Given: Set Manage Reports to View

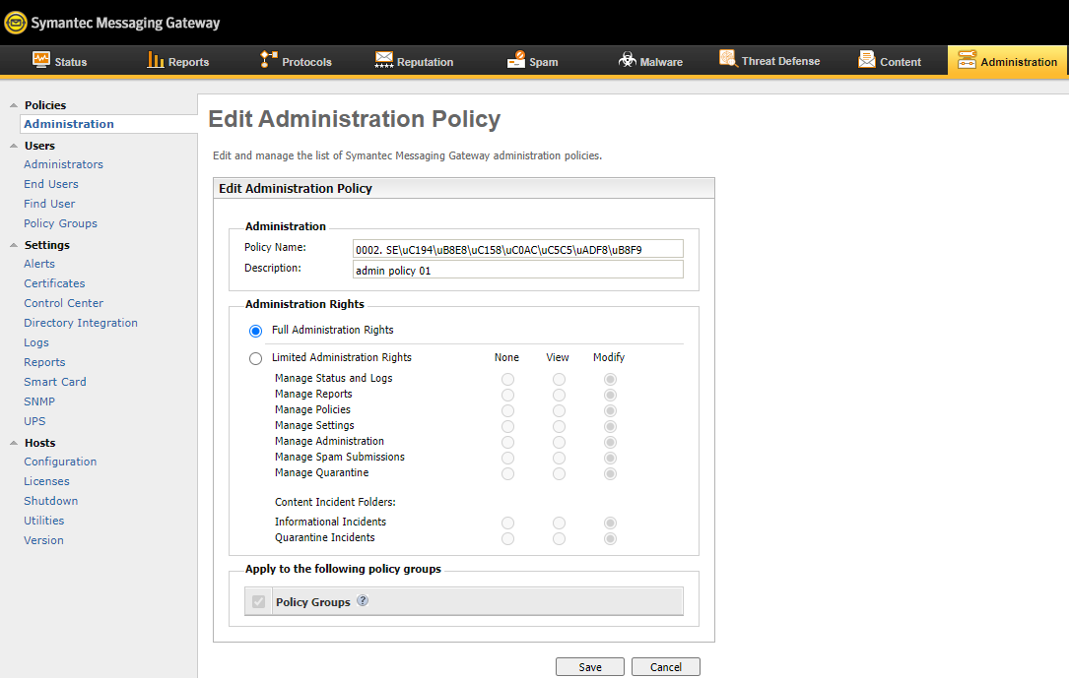Looking at the screenshot, I should pyautogui.click(x=559, y=395).
